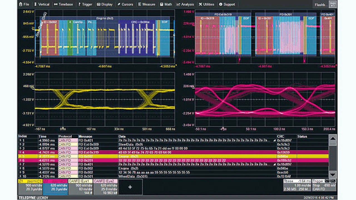356x200 pixels.
Task: Open the CANFD Eye1 descriptor box
Action: tap(81, 187)
